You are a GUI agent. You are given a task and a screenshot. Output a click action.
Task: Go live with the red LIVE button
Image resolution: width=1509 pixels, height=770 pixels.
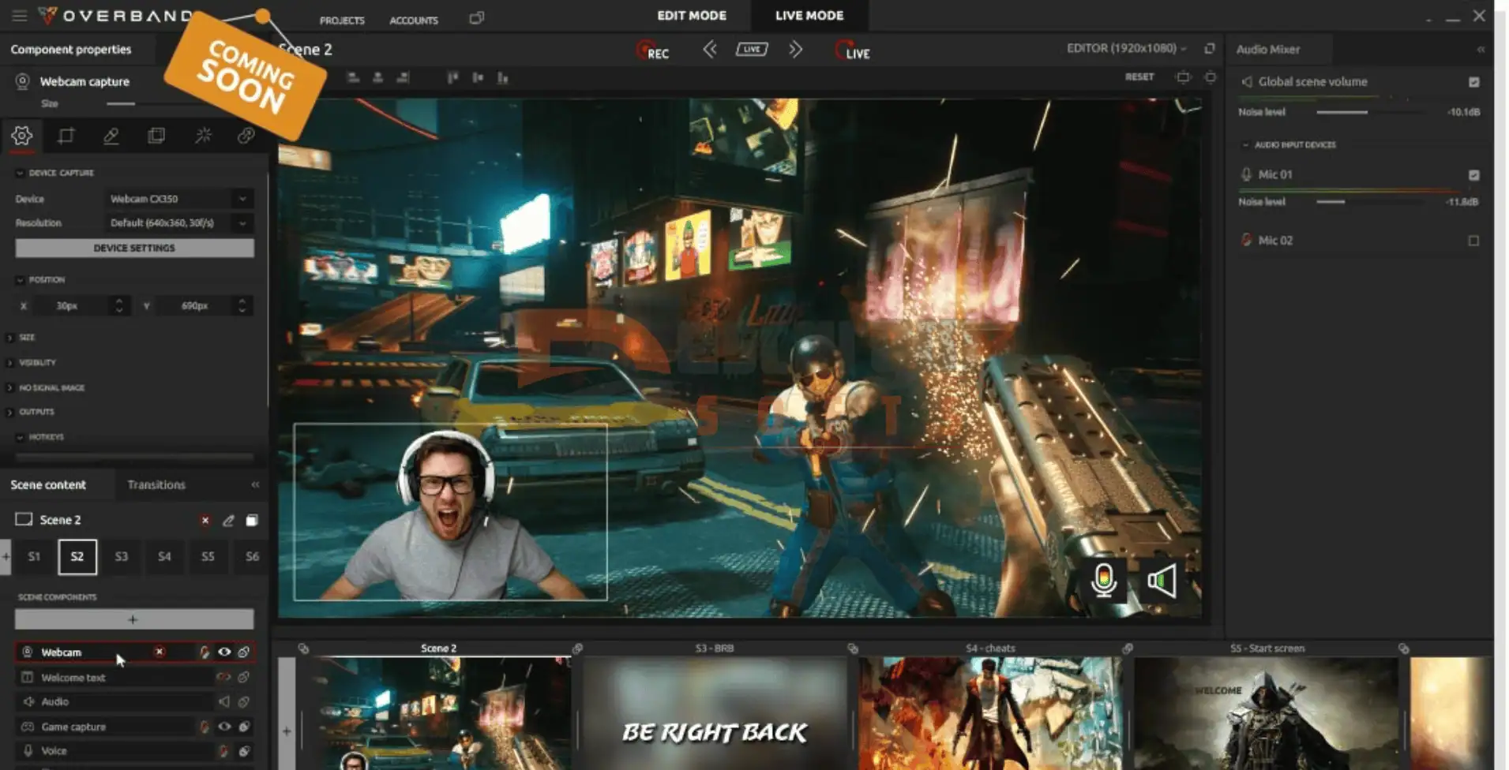coord(853,51)
